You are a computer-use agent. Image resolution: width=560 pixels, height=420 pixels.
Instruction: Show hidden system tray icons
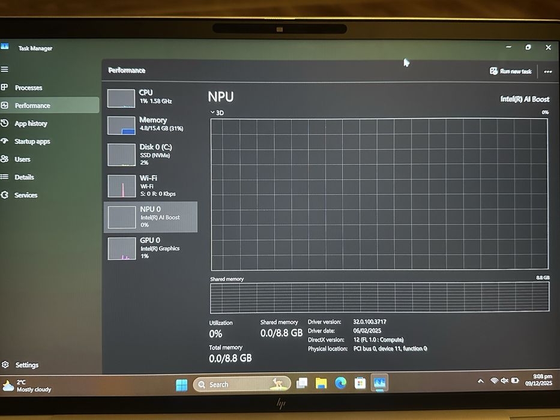481,381
